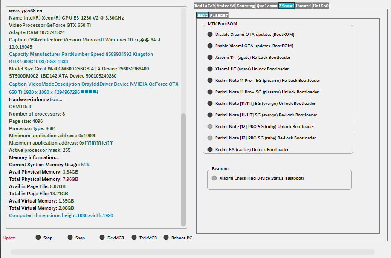Viewport: 391px width, 258px height.
Task: Open the Huawei tab
Action: click(304, 6)
